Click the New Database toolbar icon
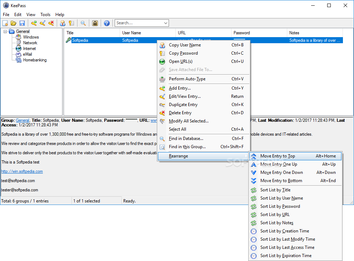Screen dimensions: 354x261 [x=5, y=23]
